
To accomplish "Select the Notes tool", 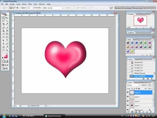I will [4, 47].
